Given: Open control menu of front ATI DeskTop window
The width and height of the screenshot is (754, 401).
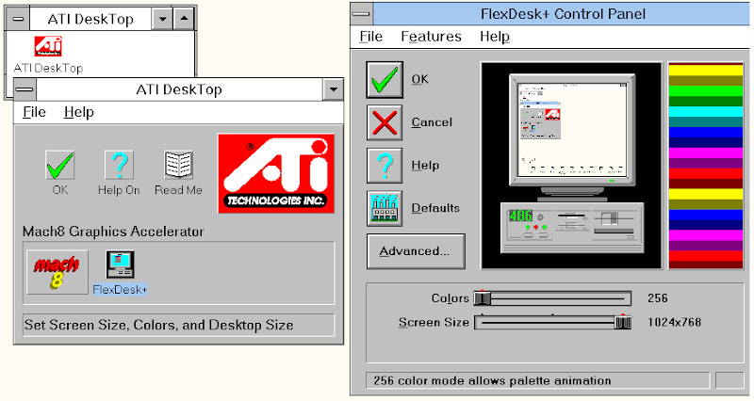Looking at the screenshot, I should (25, 89).
